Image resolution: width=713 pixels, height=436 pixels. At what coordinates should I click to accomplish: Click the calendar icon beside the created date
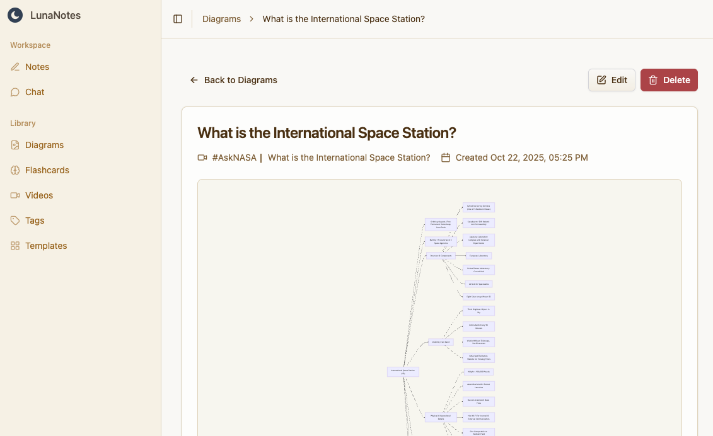[446, 158]
